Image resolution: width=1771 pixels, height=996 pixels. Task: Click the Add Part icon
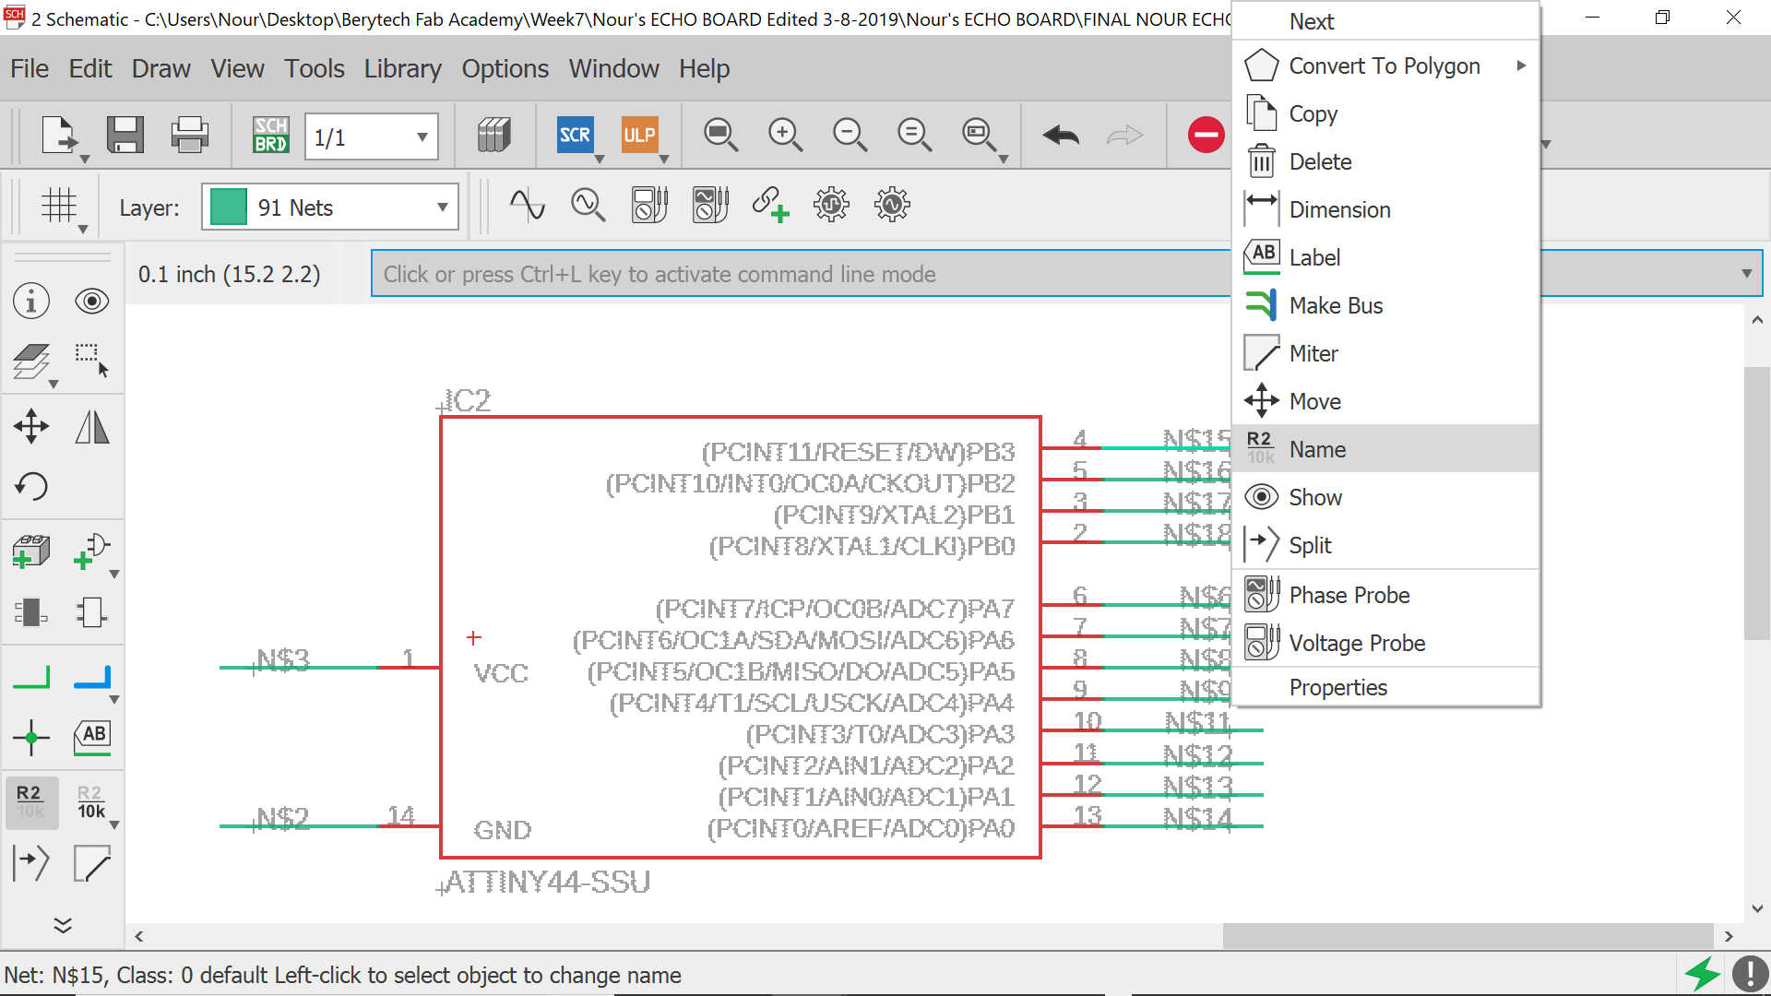tap(31, 551)
